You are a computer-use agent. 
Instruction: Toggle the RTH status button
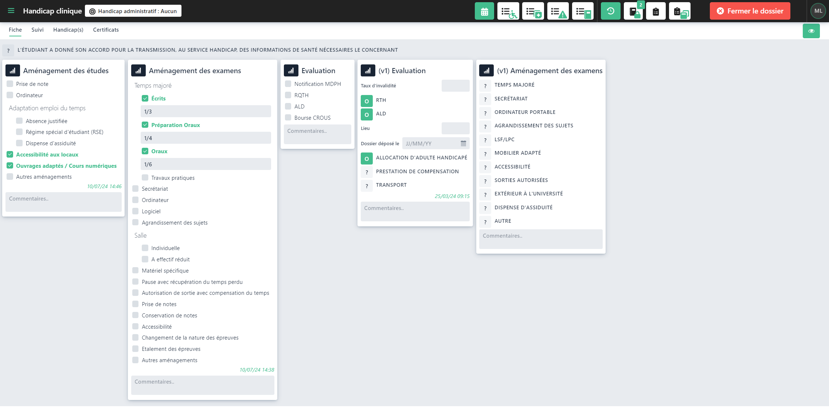(x=367, y=101)
